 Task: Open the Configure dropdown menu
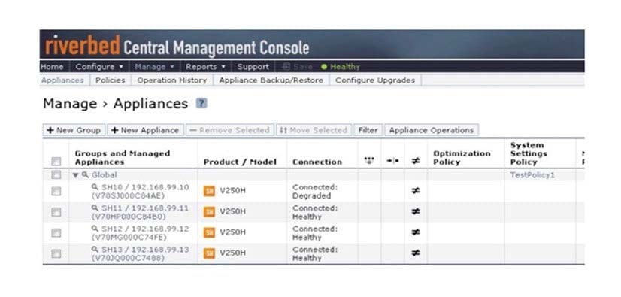coord(99,66)
